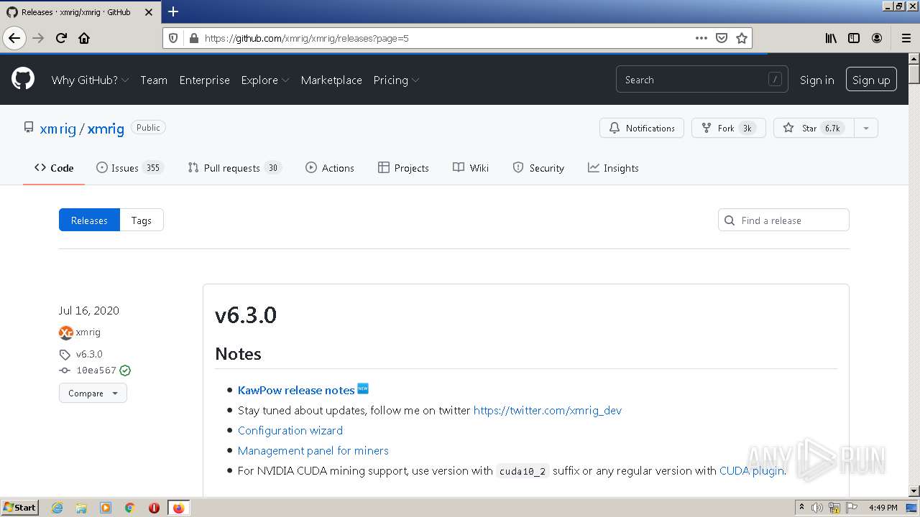920x517 pixels.
Task: Open the Configuration wizard link
Action: pyautogui.click(x=290, y=430)
